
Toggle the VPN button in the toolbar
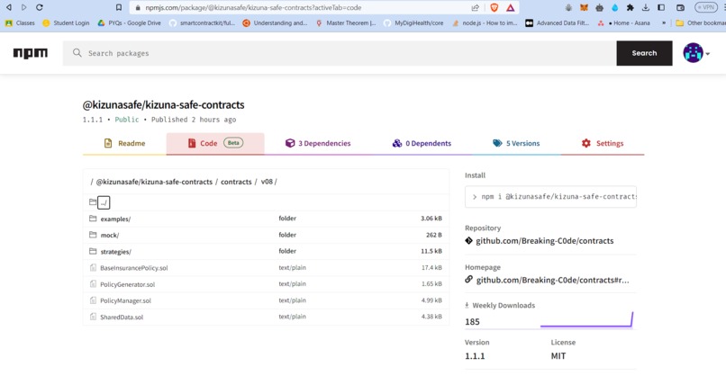point(706,7)
